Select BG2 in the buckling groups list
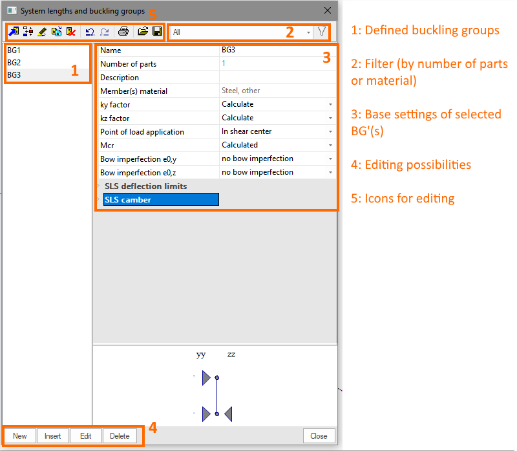The width and height of the screenshot is (517, 451). [x=14, y=62]
